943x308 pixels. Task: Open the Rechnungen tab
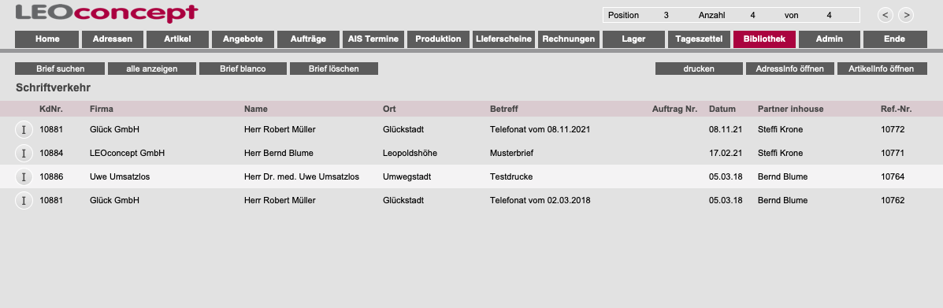tap(568, 39)
